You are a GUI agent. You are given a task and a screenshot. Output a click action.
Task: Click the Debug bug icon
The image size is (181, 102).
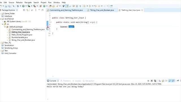[18, 6]
